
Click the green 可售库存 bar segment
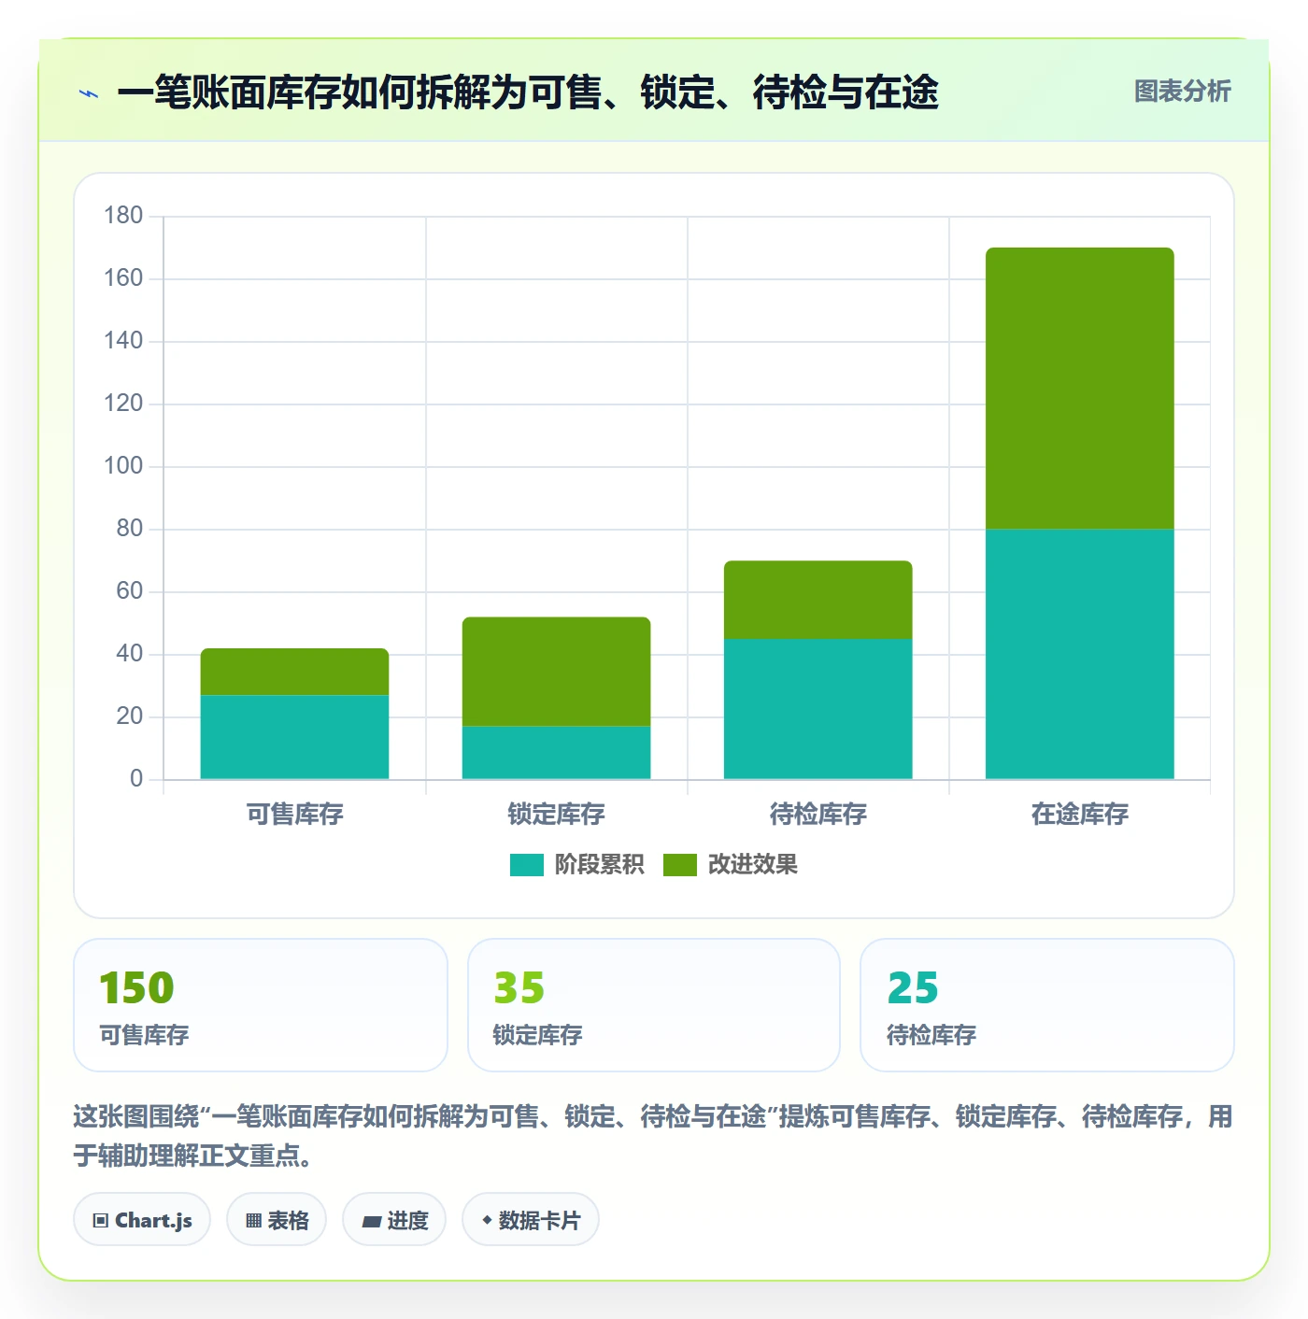[x=295, y=672]
